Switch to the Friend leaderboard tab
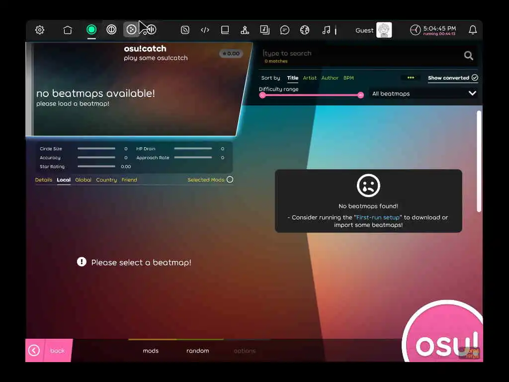The width and height of the screenshot is (509, 382). coord(129,180)
